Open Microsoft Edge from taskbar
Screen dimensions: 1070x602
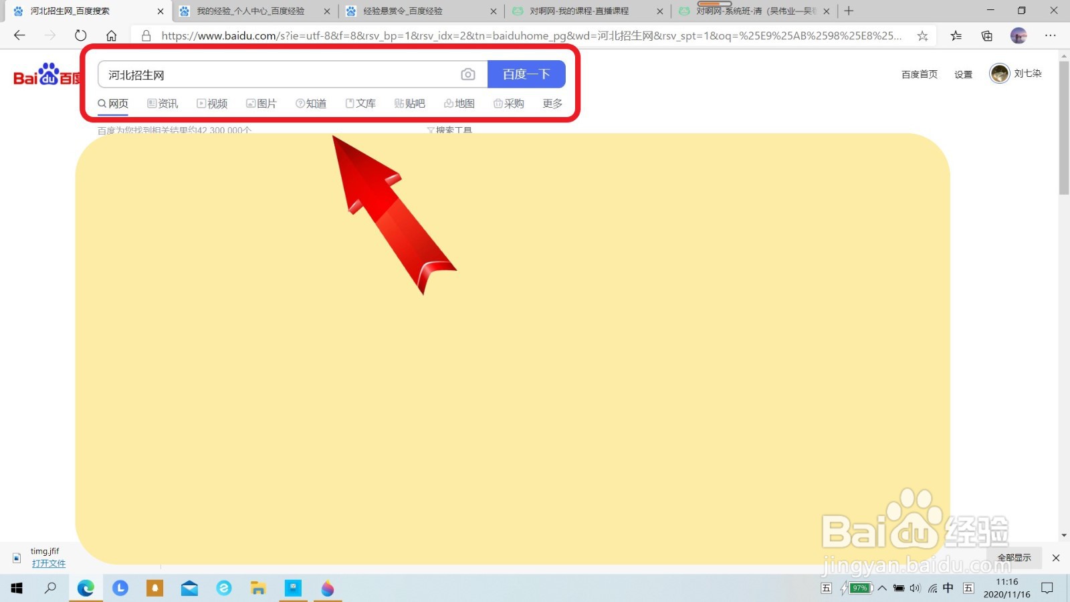(x=86, y=588)
